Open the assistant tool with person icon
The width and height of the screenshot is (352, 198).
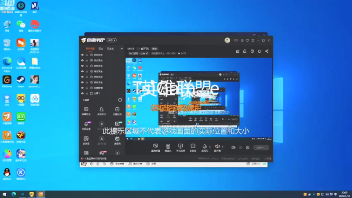pyautogui.click(x=102, y=111)
